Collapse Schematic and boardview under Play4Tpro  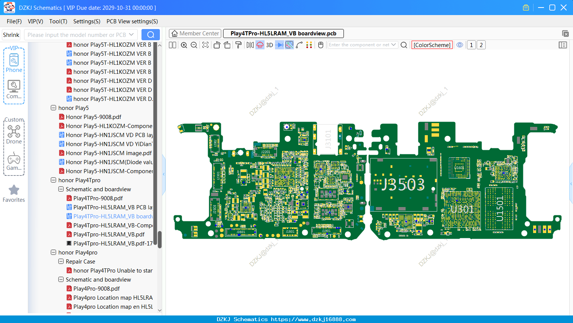pos(61,189)
